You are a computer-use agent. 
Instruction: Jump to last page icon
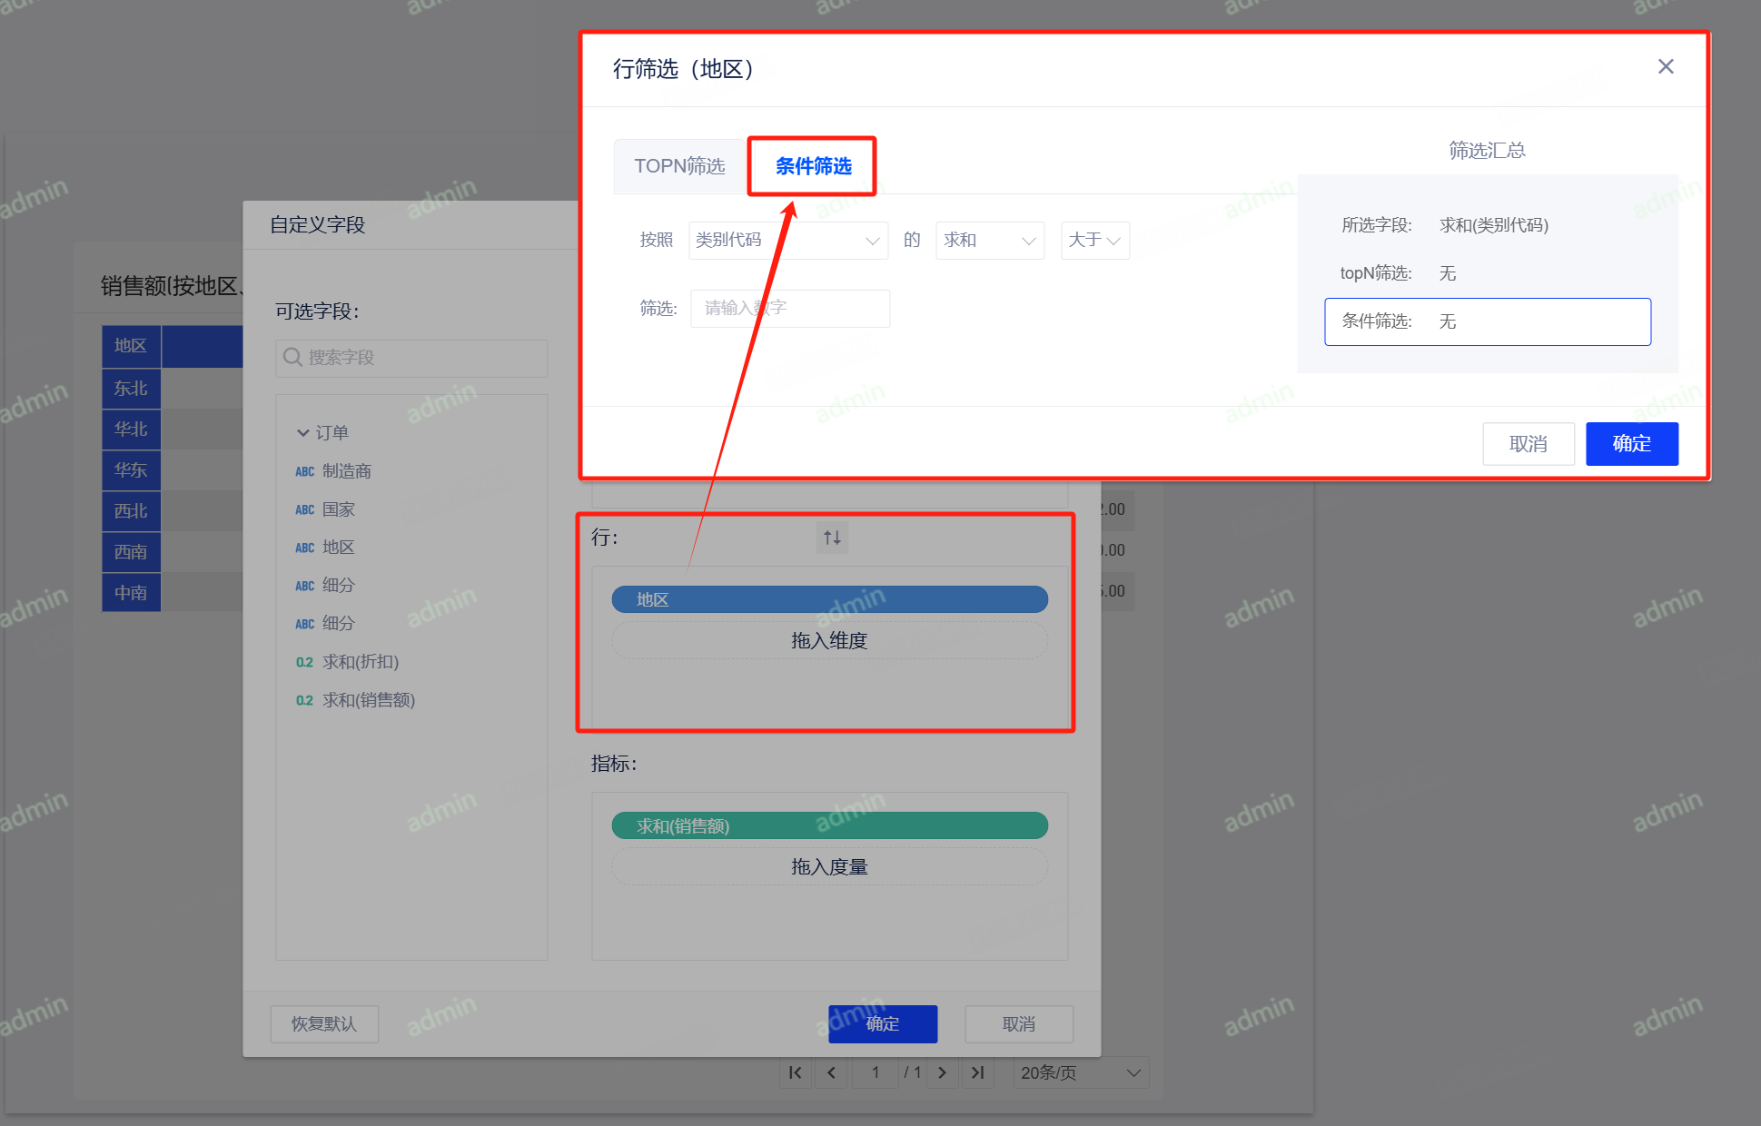[x=977, y=1072]
